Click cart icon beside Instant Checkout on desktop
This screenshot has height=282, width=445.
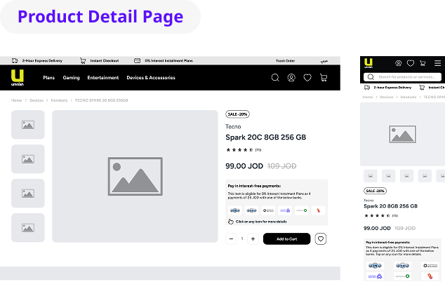pos(83,60)
